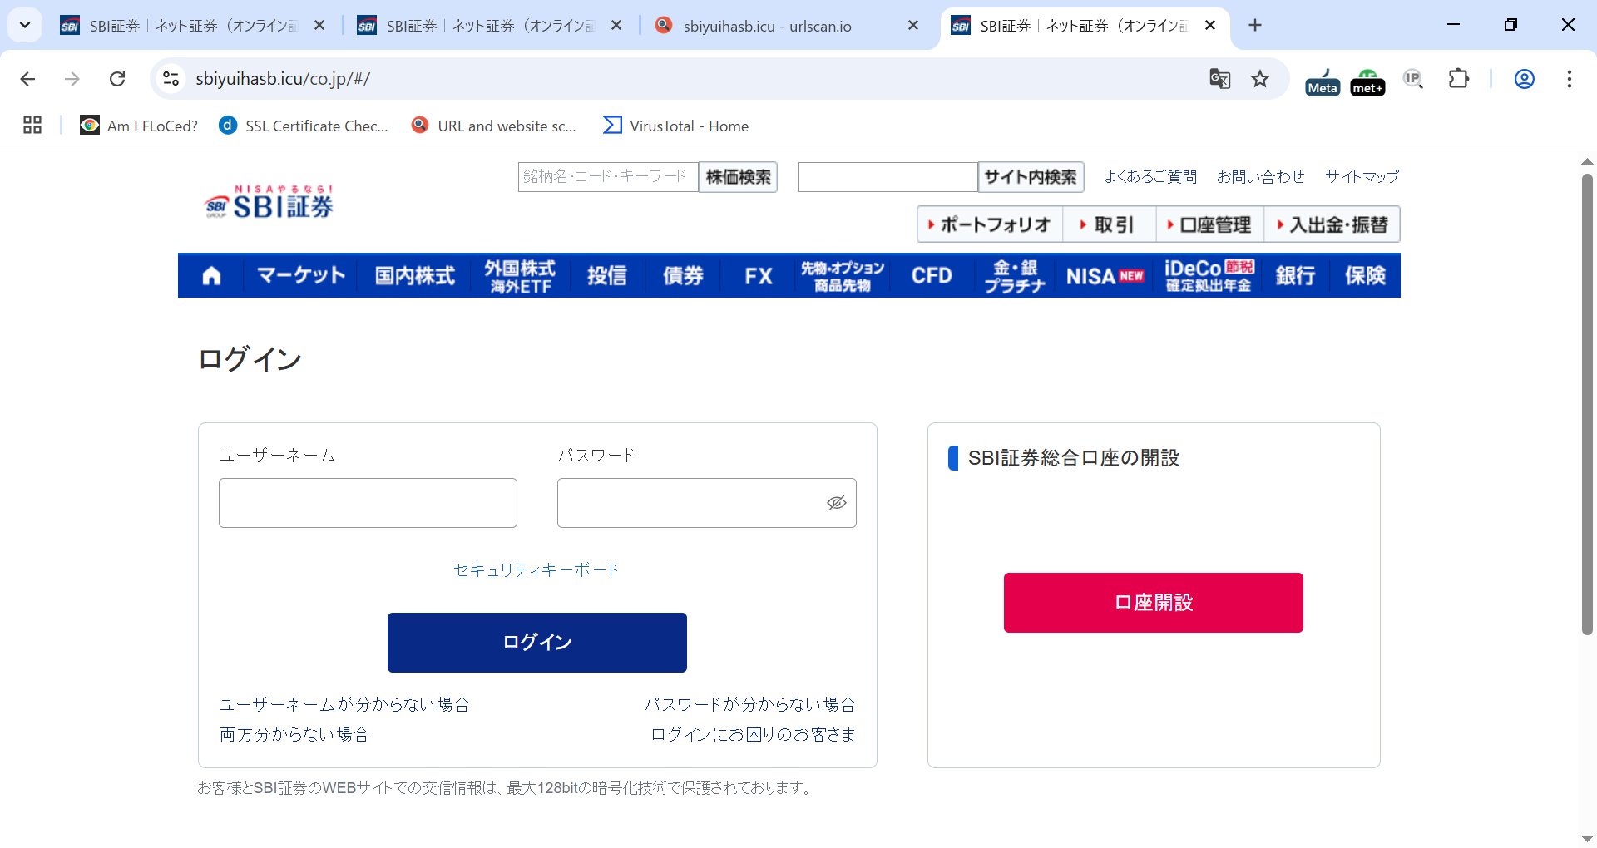Select 先物・オプション in navigation bar
Image resolution: width=1597 pixels, height=848 pixels.
(x=843, y=276)
